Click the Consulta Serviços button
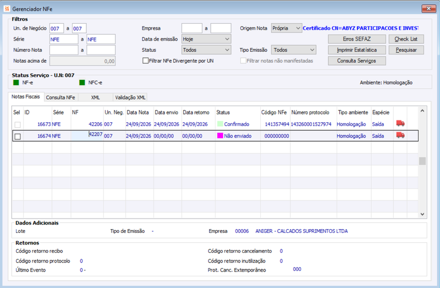 click(x=356, y=61)
